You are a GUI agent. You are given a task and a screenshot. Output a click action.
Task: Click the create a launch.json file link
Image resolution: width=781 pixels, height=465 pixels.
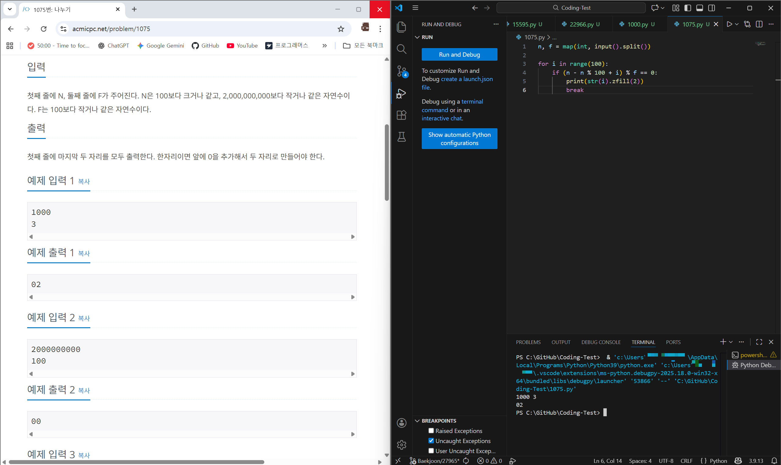coord(467,79)
